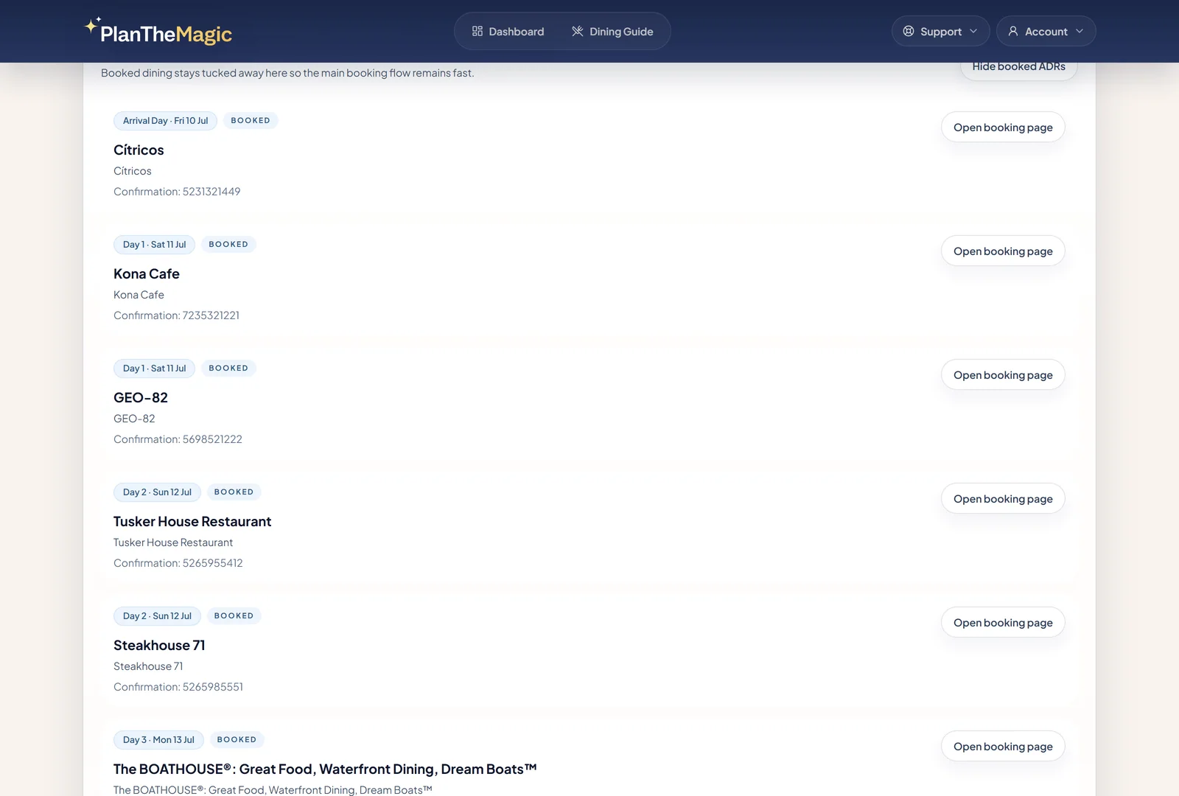This screenshot has width=1179, height=796.
Task: Select the Day 1 tag above Kona Cafe
Action: pos(154,245)
